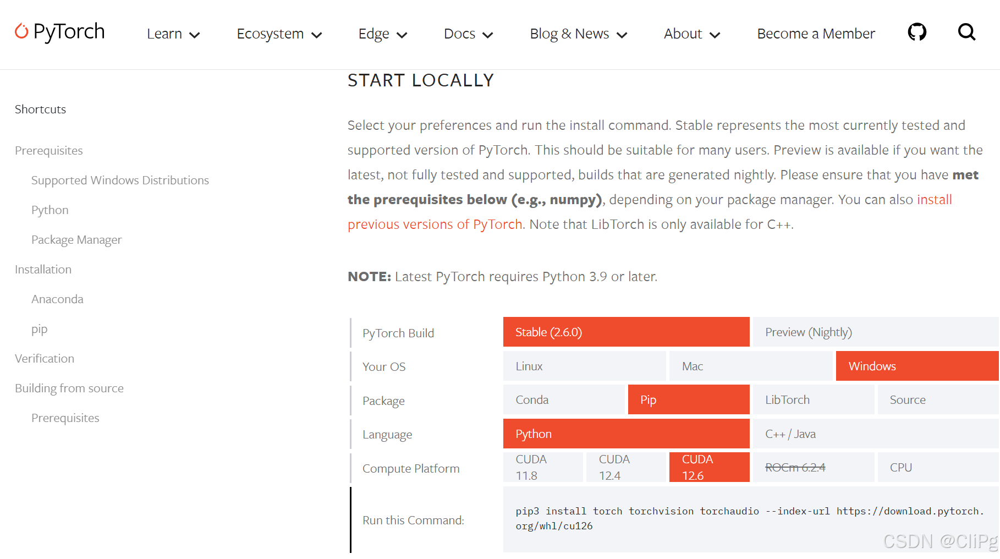Viewport: 1000px width, 559px height.
Task: Expand the Blog & News dropdown menu
Action: (579, 34)
